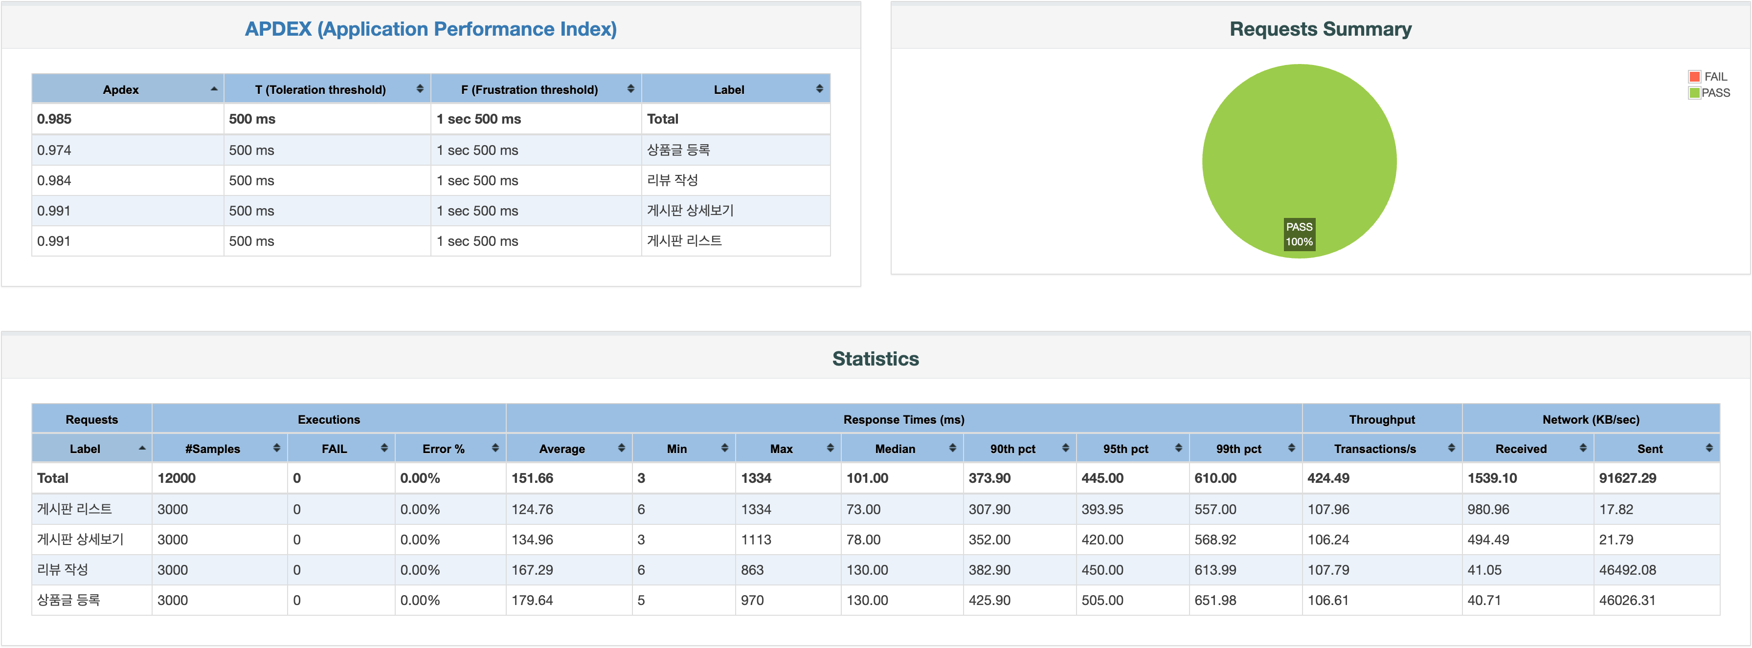Click sort icon for Toleration threshold column
The width and height of the screenshot is (1752, 648).
coord(420,89)
